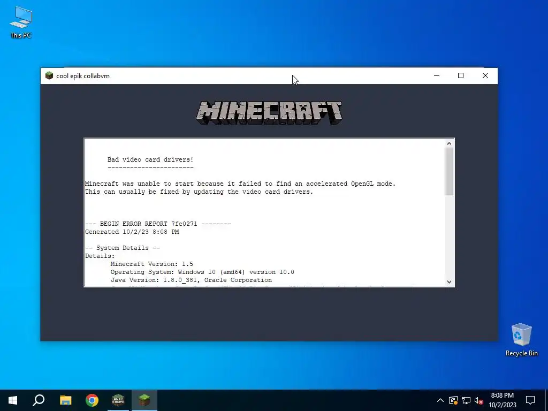Select the Recycle Bin desktop icon
Viewport: 548px width, 411px height.
[x=521, y=339]
